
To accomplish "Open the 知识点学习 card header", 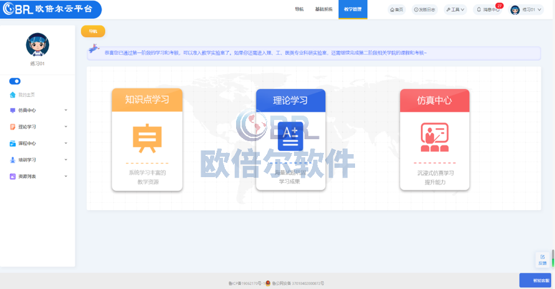I will [147, 100].
